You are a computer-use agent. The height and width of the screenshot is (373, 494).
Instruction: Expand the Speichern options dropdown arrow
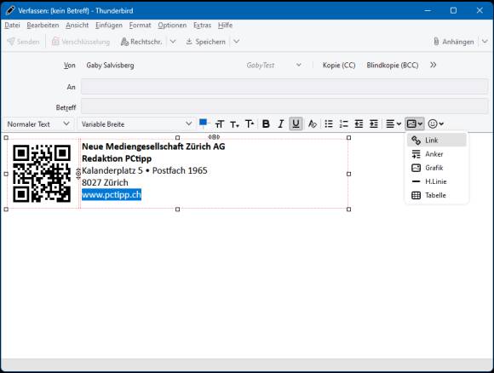pyautogui.click(x=237, y=42)
